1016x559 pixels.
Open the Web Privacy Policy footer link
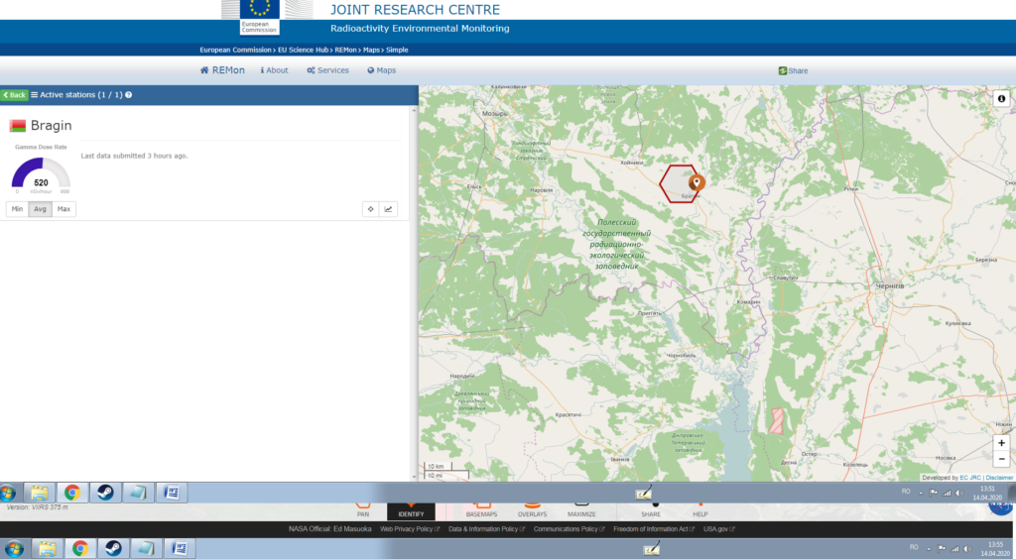tap(410, 529)
